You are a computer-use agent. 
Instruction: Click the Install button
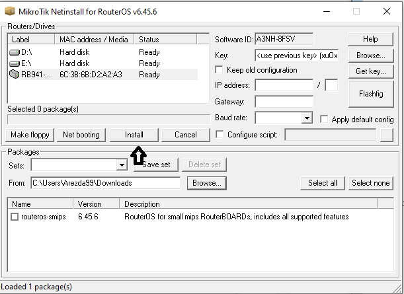pos(134,135)
